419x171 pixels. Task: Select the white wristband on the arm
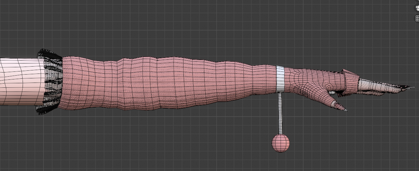point(280,79)
